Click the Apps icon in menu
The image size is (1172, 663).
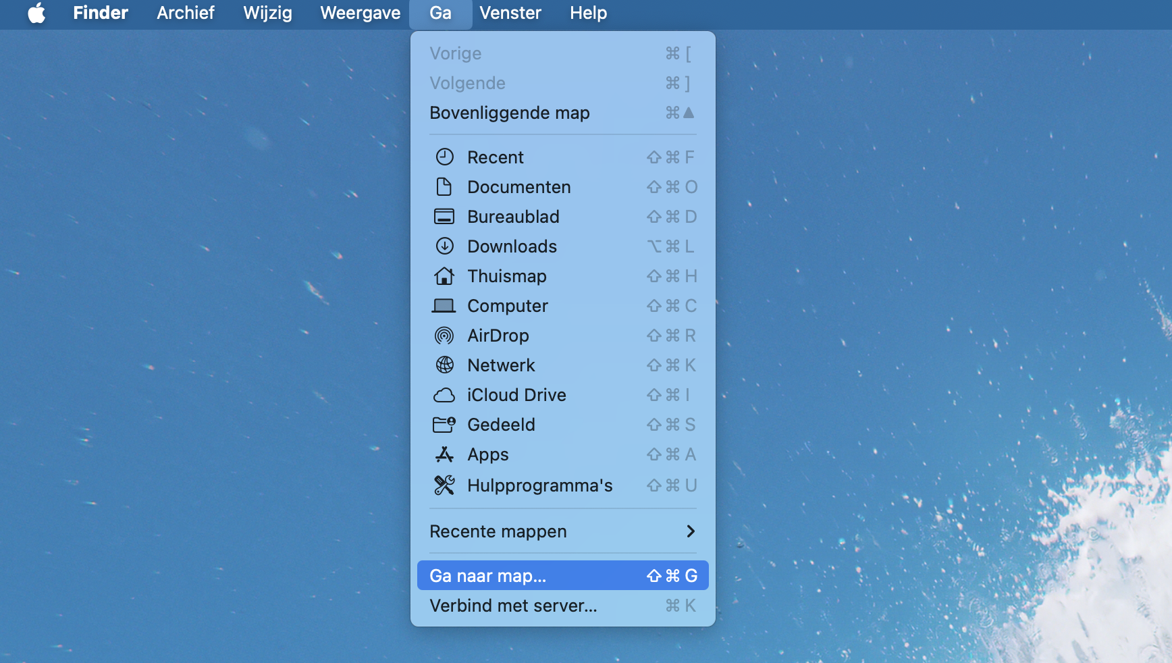point(444,454)
